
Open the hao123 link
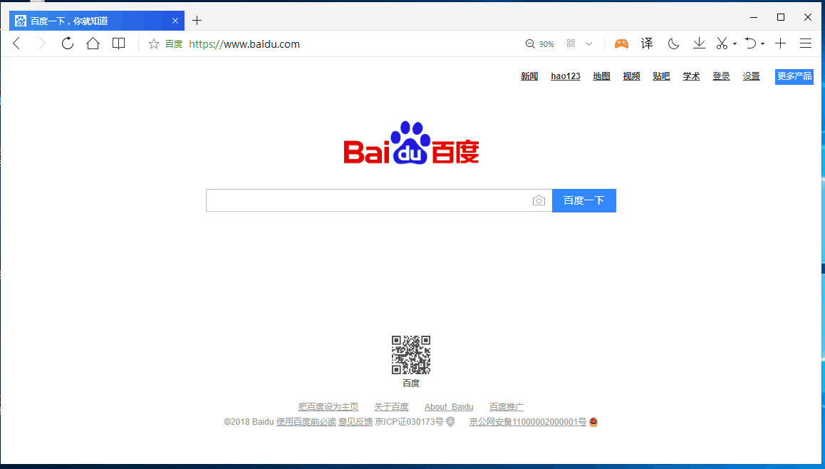tap(566, 76)
